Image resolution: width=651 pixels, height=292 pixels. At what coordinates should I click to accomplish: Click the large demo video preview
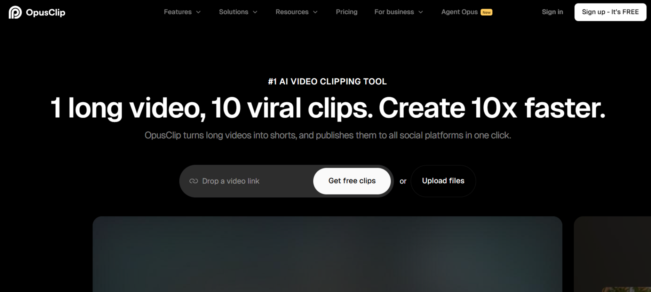[x=327, y=254]
